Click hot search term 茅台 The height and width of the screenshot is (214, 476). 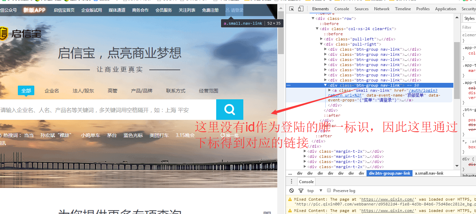[112, 135]
